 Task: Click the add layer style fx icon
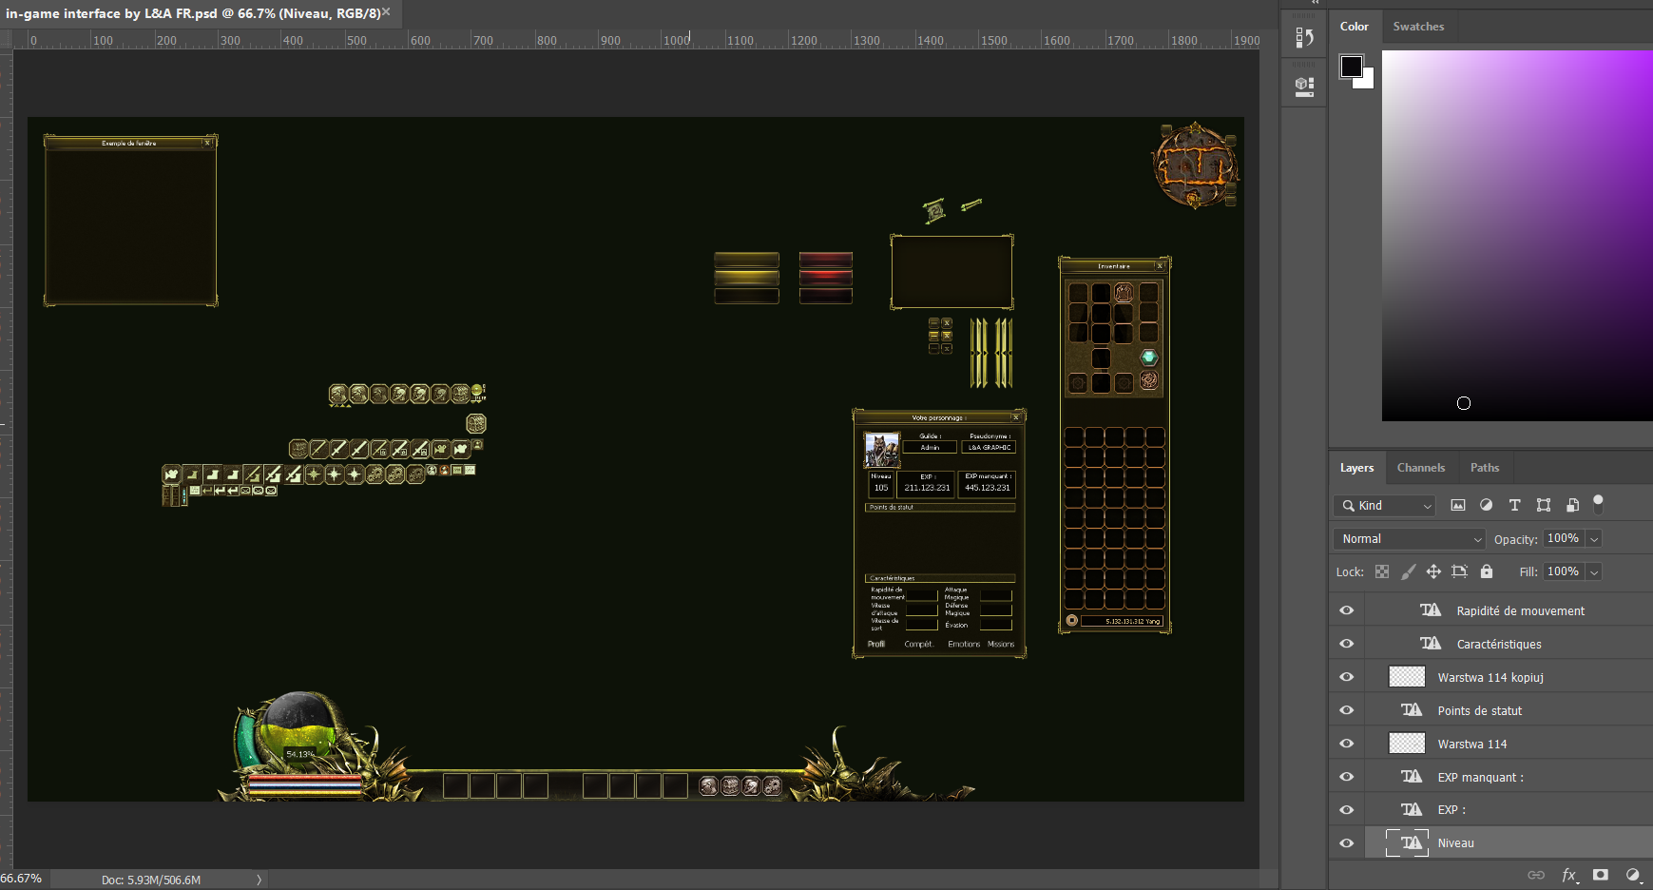tap(1568, 875)
